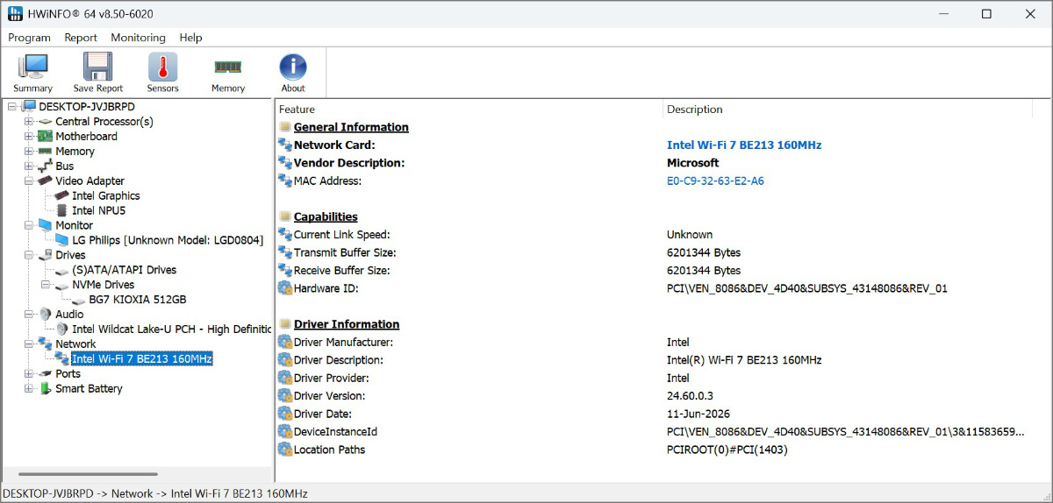
Task: Click the Current Link Speed label
Action: [x=341, y=235]
